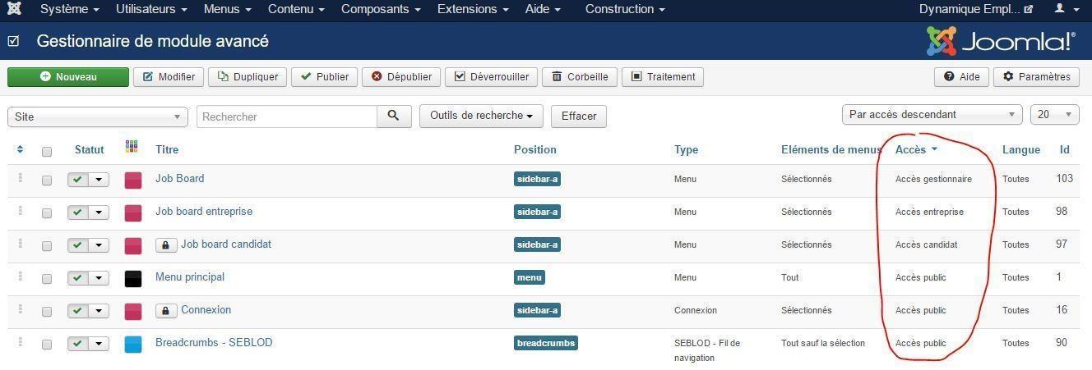1092x370 pixels.
Task: Grab the reorder handle for Job Board row
Action: 20,178
